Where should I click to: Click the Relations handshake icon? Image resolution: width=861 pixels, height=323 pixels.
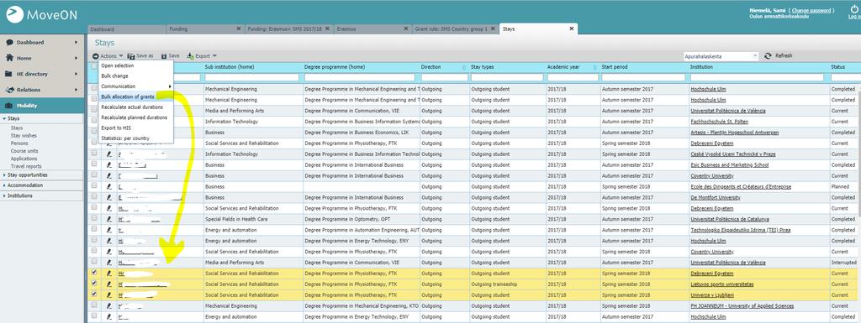pyautogui.click(x=9, y=89)
